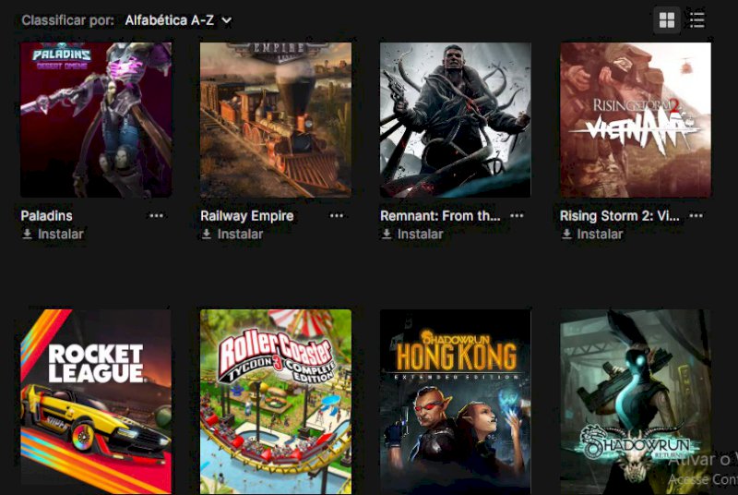The height and width of the screenshot is (495, 738).
Task: Select the Paladins game cover
Action: (96, 120)
